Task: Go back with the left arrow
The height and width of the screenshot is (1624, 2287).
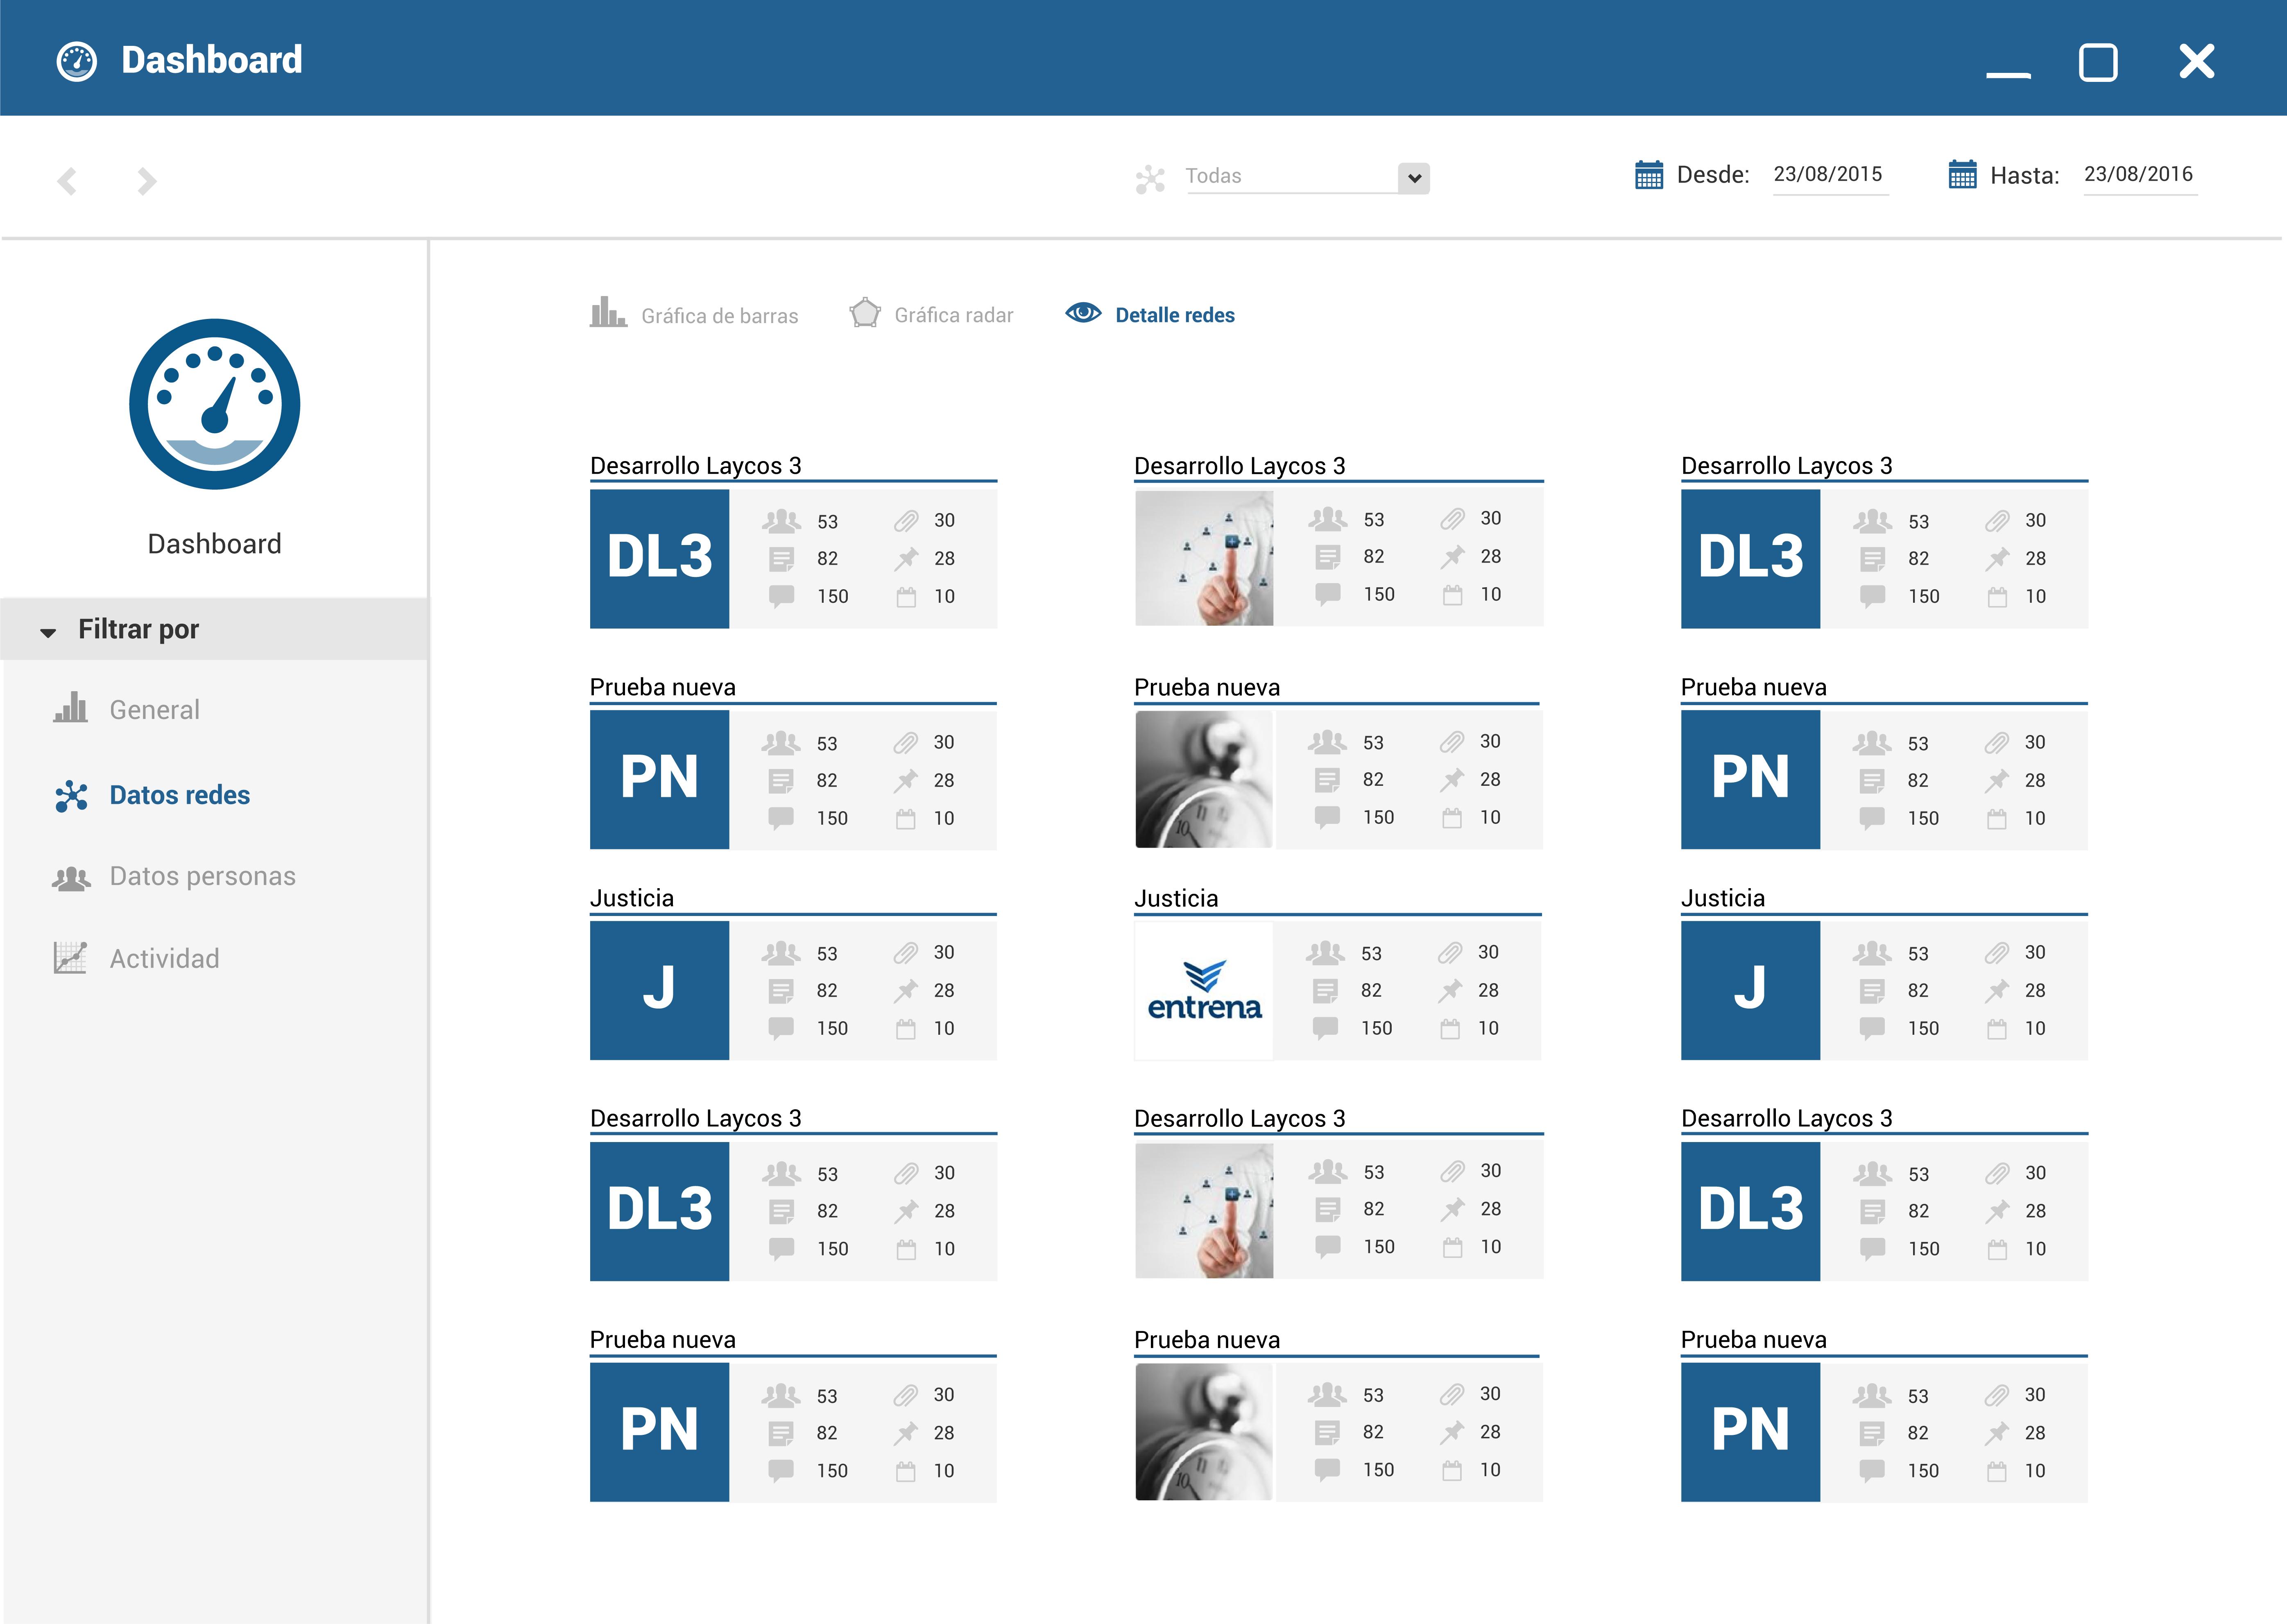Action: point(67,181)
